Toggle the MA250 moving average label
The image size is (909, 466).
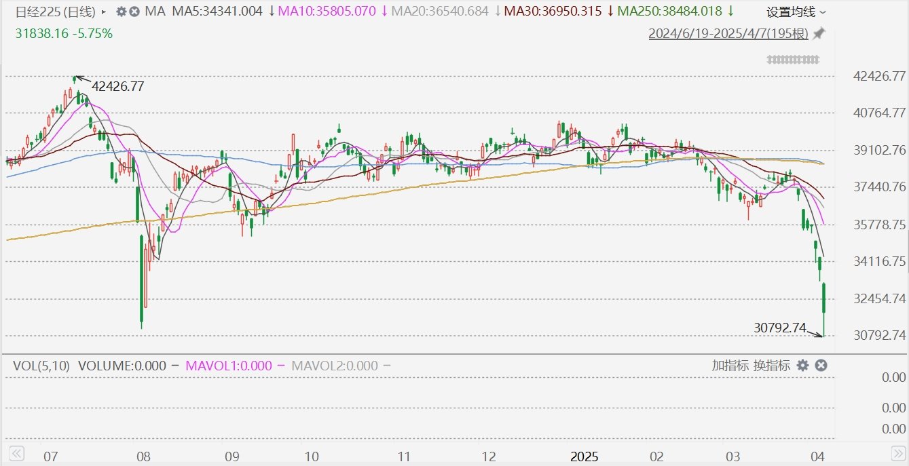675,12
